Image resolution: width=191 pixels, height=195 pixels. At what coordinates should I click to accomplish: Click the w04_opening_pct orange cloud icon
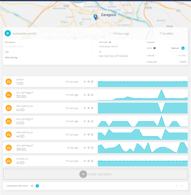click(x=9, y=134)
